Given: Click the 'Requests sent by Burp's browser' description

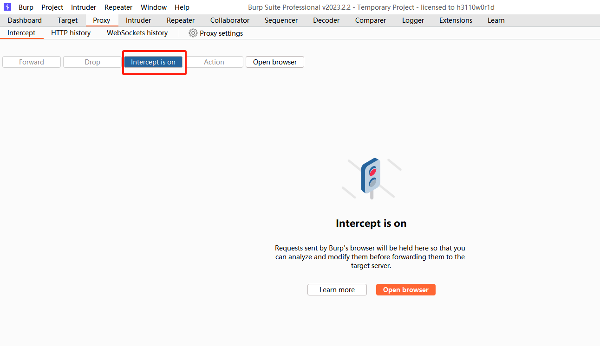Looking at the screenshot, I should point(370,257).
